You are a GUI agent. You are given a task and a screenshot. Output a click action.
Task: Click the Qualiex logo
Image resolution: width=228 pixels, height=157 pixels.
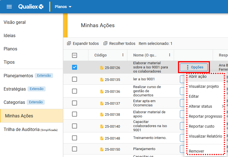(31, 7)
